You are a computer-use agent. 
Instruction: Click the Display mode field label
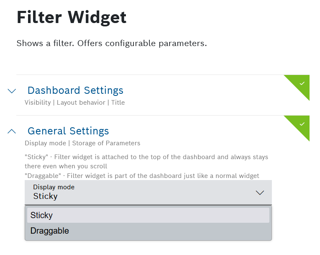click(x=54, y=187)
